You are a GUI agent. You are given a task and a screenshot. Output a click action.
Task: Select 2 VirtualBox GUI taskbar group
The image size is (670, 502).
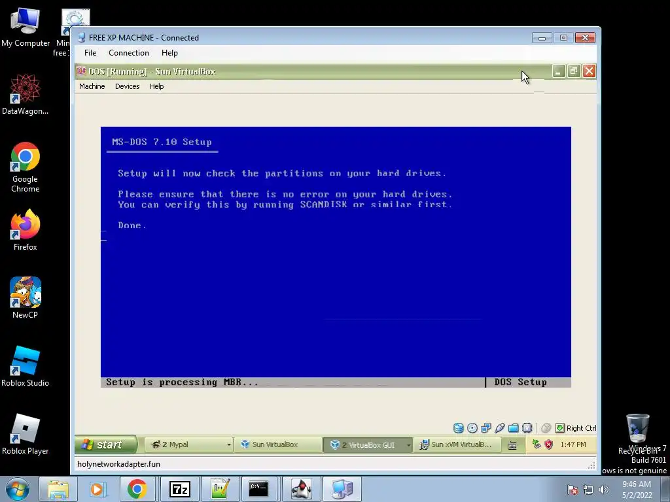[x=368, y=444]
